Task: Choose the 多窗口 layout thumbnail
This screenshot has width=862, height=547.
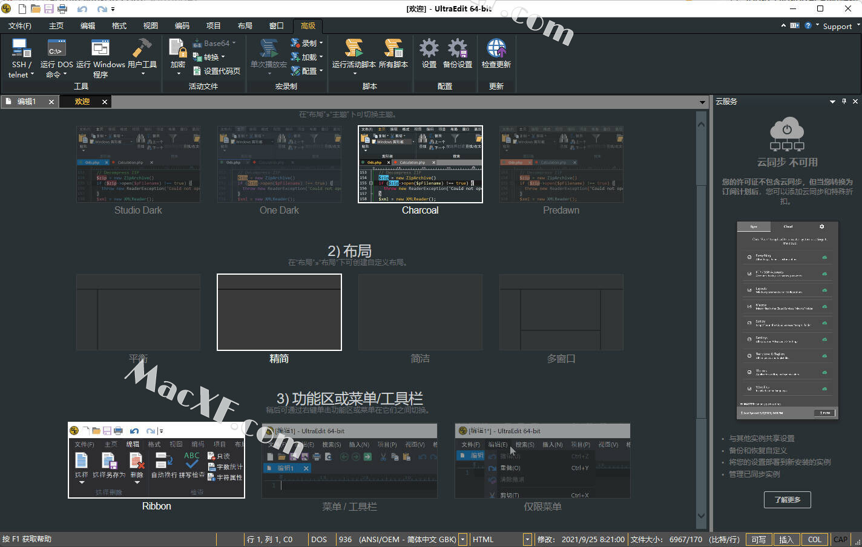Action: (x=561, y=312)
